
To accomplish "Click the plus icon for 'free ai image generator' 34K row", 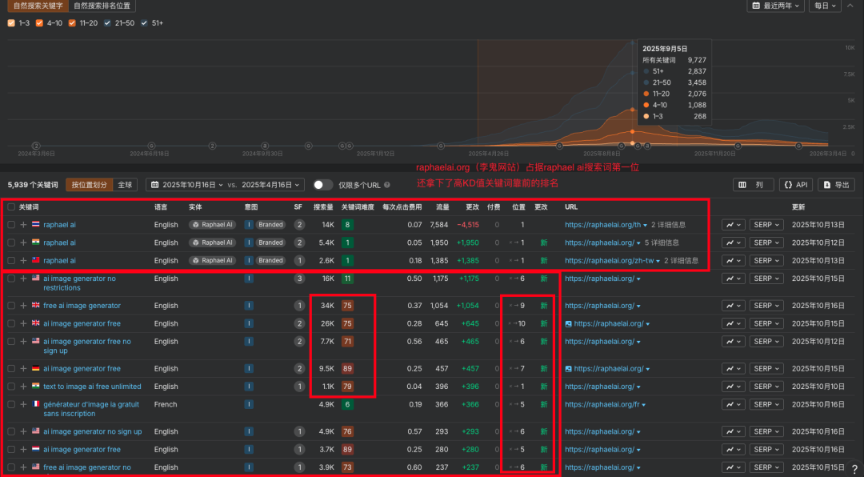I will 23,306.
